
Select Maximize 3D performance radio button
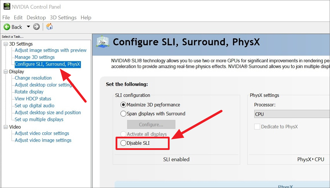(x=123, y=105)
